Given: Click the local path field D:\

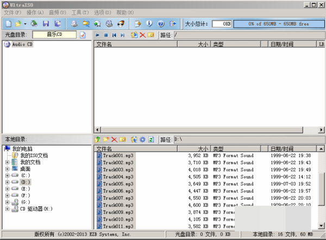Looking at the screenshot, I should 249,140.
